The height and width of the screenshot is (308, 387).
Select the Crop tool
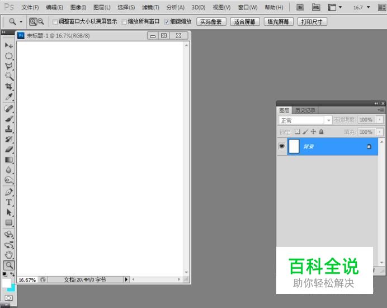(8, 86)
